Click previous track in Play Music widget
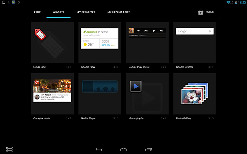Screen dimensions: 247x154 click(146, 30)
